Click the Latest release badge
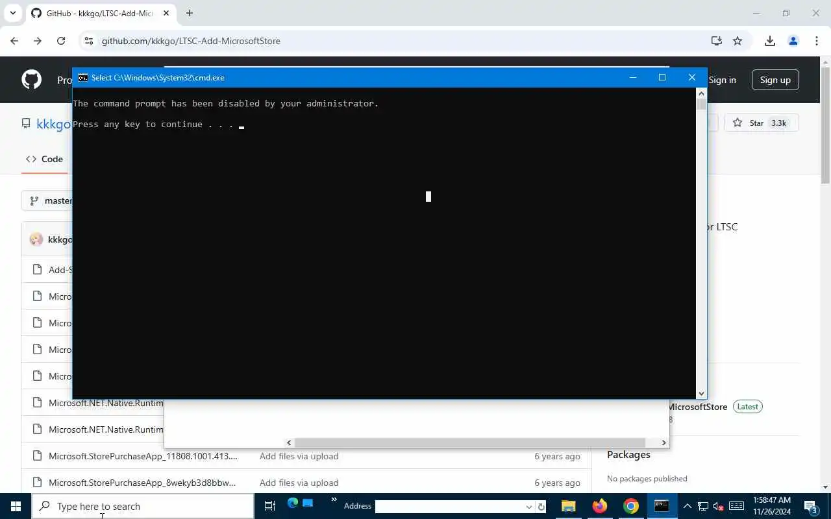Image resolution: width=831 pixels, height=519 pixels. pos(747,407)
